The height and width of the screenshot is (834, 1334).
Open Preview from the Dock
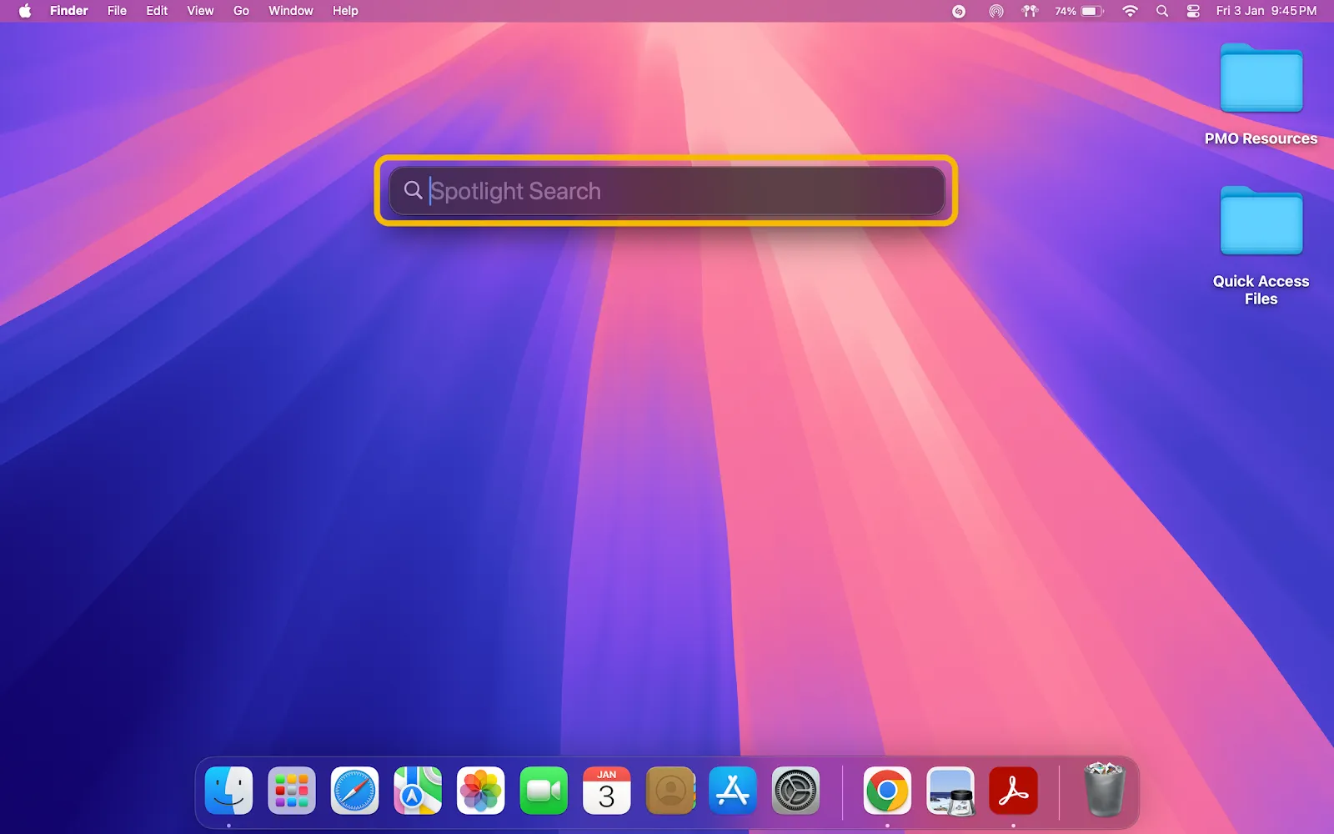950,791
